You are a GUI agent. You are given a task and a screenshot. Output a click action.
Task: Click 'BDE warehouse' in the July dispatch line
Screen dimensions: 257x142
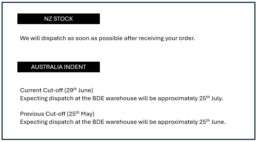click(x=115, y=98)
